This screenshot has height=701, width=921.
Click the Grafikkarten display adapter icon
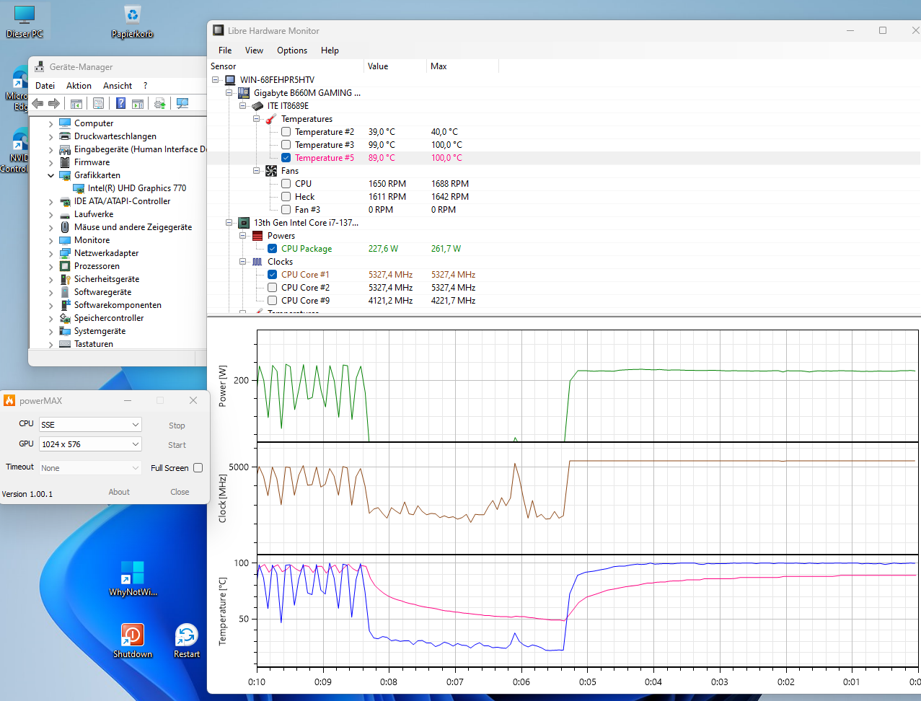coord(65,175)
